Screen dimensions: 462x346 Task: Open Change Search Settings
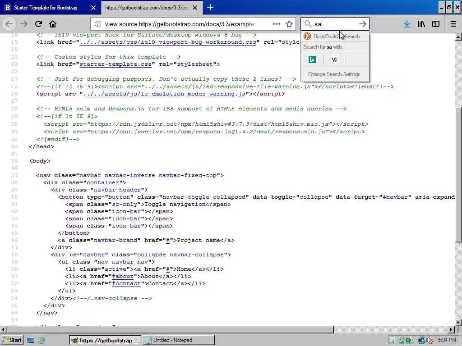(334, 74)
